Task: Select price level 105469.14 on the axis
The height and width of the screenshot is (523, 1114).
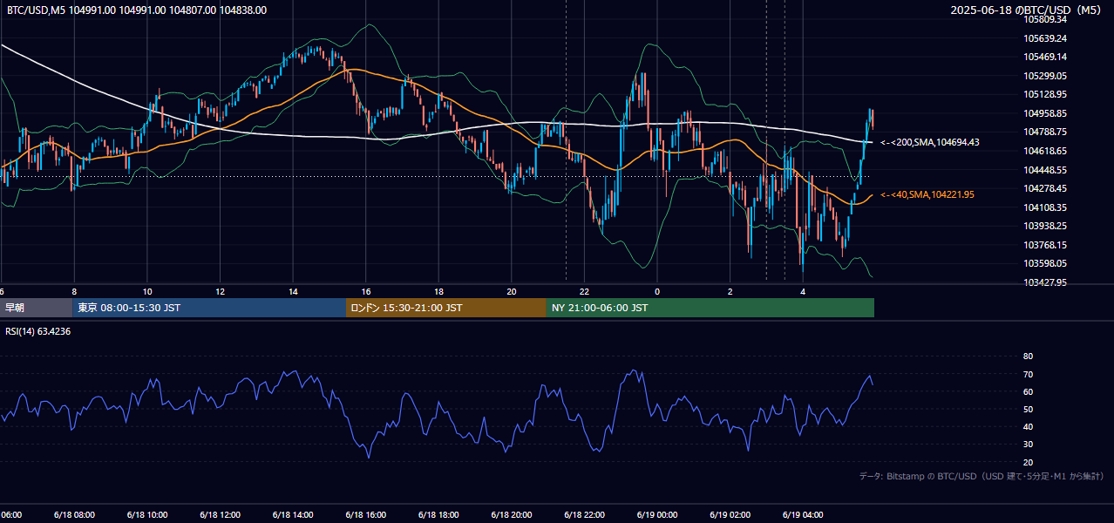Action: tap(1046, 57)
